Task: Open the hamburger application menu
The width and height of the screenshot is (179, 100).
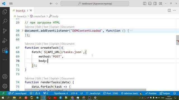Action: click(x=11, y=4)
